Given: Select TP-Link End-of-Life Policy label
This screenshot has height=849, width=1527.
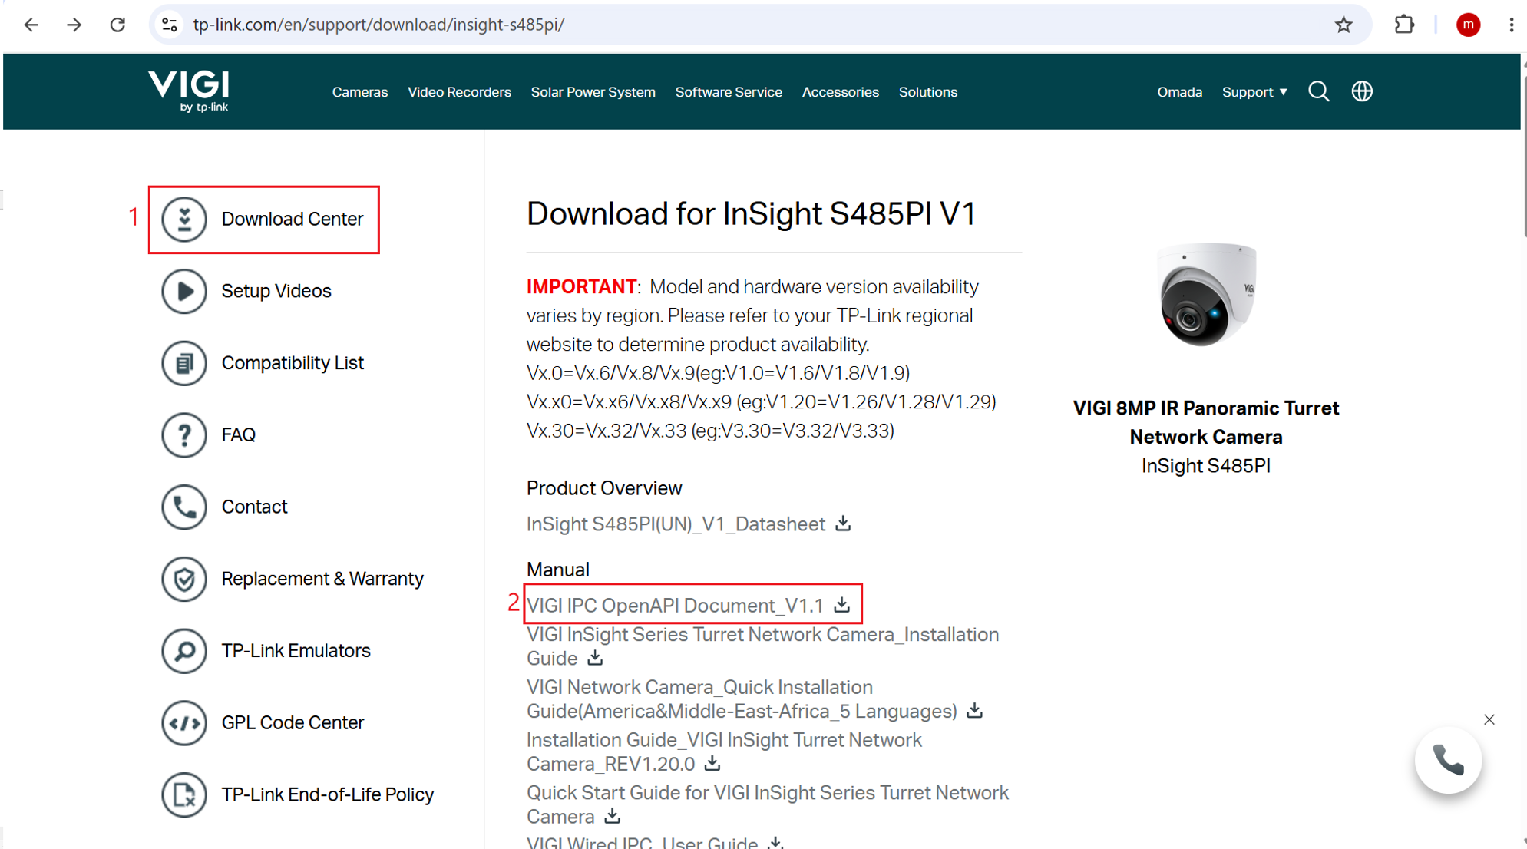Looking at the screenshot, I should pyautogui.click(x=328, y=794).
